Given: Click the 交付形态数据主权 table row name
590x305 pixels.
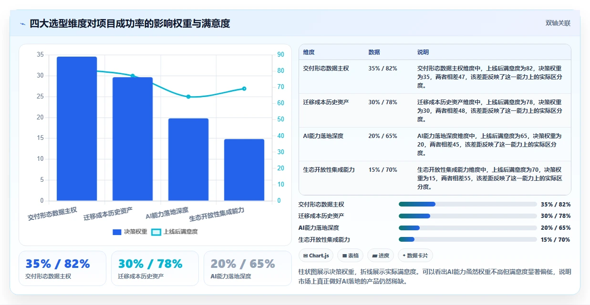Looking at the screenshot, I should coord(326,69).
